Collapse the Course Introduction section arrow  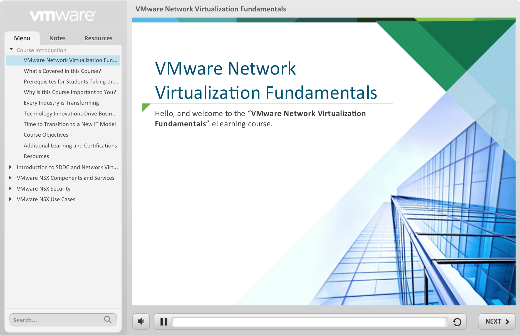pyautogui.click(x=11, y=50)
